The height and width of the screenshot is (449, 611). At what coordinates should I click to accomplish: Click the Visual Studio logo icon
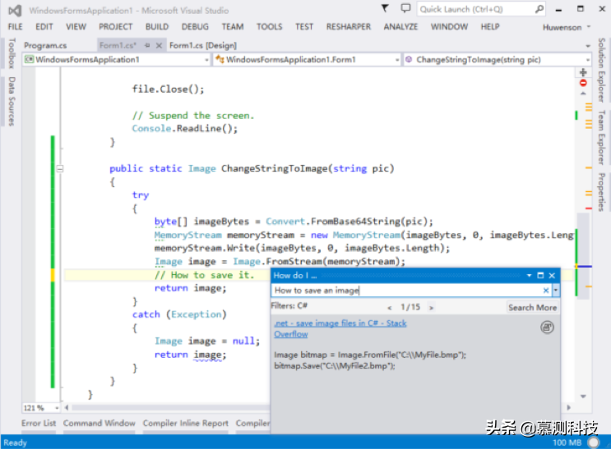(15, 11)
